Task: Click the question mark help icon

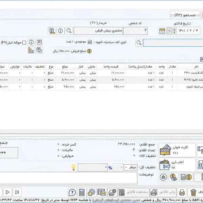Action: coord(72,193)
